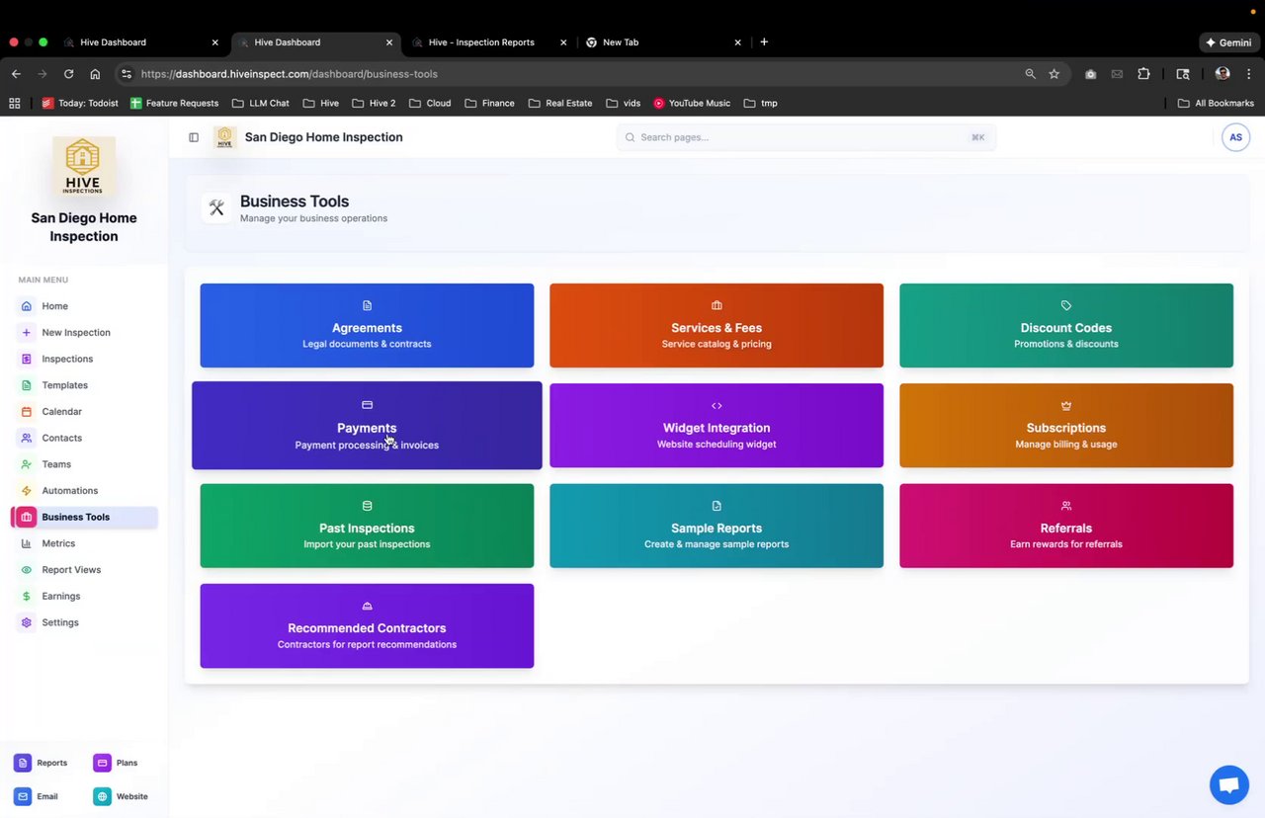Select Calendar menu label
1265x818 pixels.
coord(62,412)
